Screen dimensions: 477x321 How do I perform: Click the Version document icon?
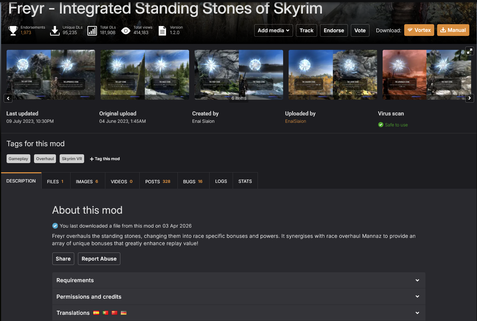(x=162, y=30)
